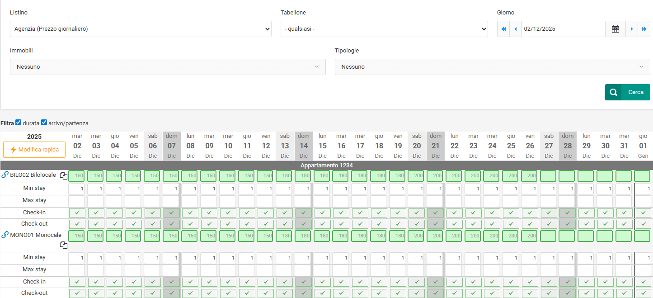Click link icon beside MONO01 Monocale

(5, 235)
